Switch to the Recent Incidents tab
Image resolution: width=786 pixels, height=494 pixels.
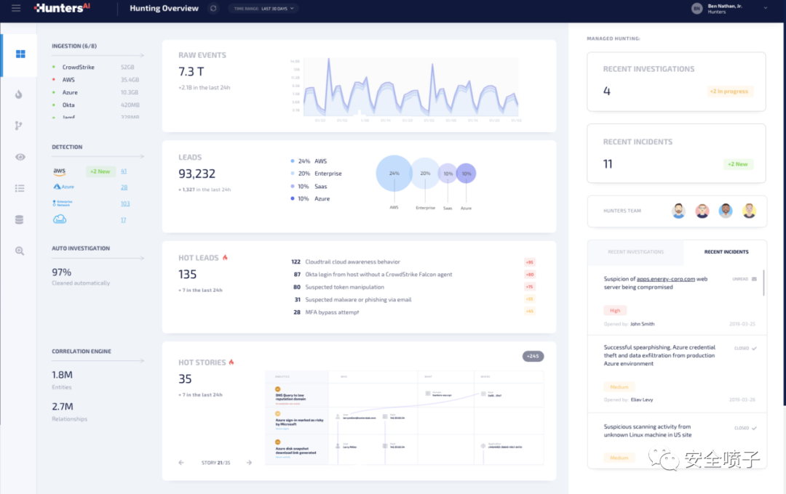[x=726, y=252]
